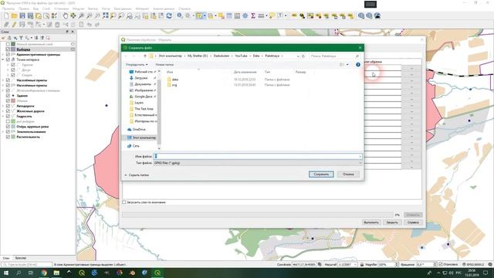
Task: Click the Refresh map icon
Action: 169,15
